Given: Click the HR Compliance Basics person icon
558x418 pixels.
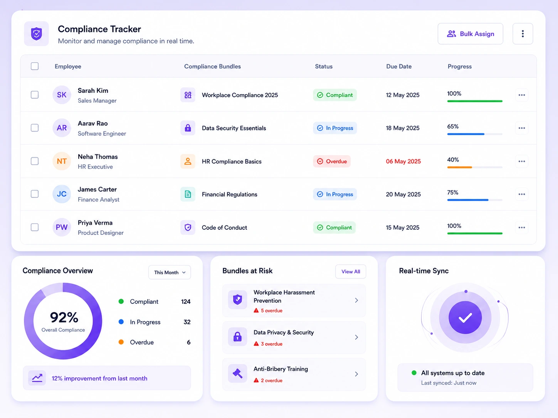Looking at the screenshot, I should [188, 161].
